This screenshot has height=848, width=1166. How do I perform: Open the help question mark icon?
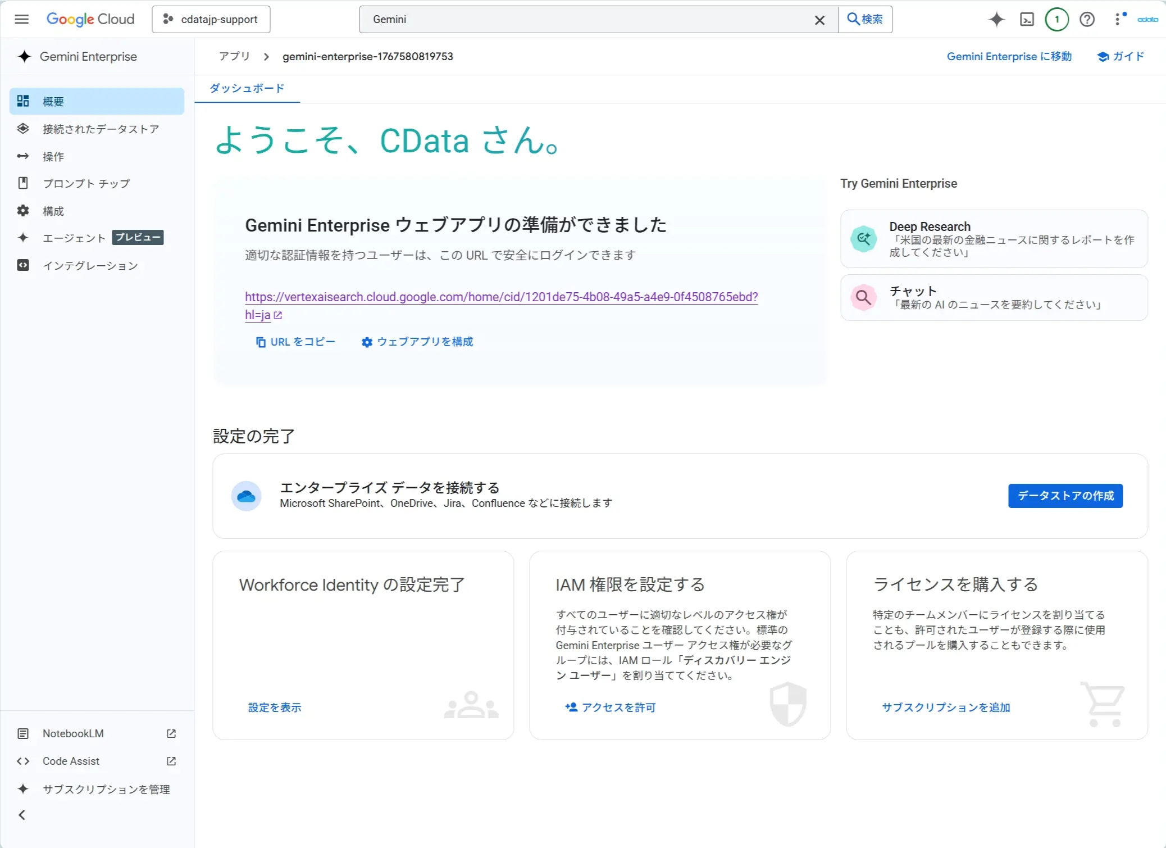point(1087,19)
